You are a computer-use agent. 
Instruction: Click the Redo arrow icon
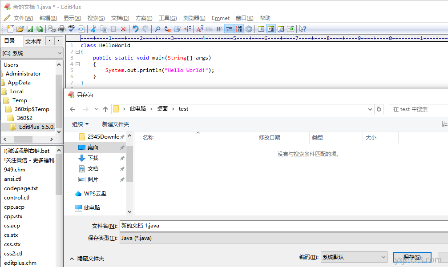(145, 29)
